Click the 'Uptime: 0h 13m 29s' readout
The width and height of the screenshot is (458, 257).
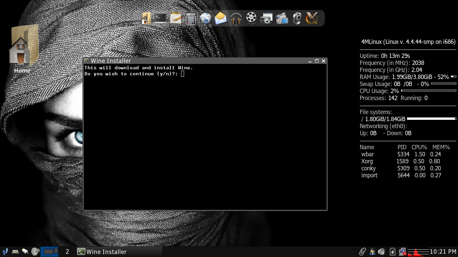pos(385,56)
